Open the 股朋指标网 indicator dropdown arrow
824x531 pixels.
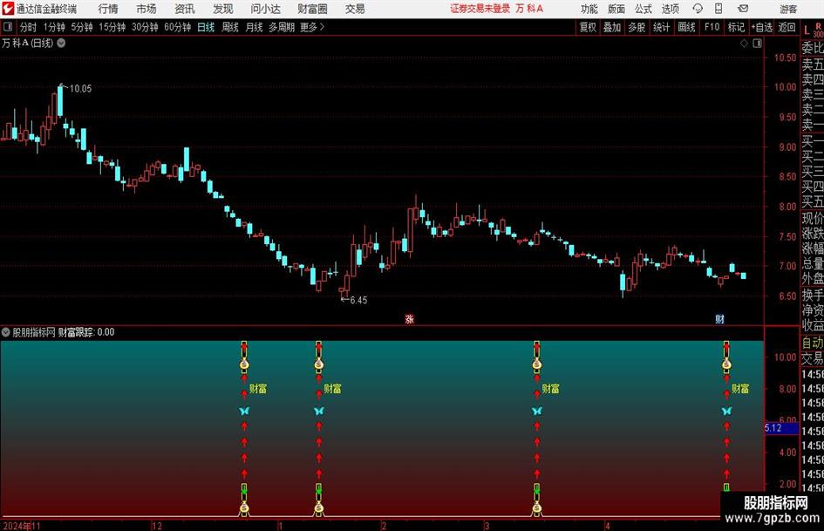click(6, 332)
